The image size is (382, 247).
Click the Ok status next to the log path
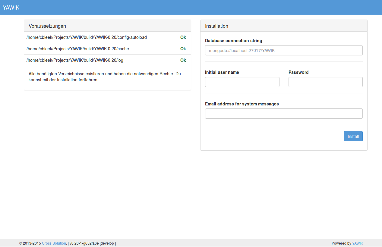(183, 60)
